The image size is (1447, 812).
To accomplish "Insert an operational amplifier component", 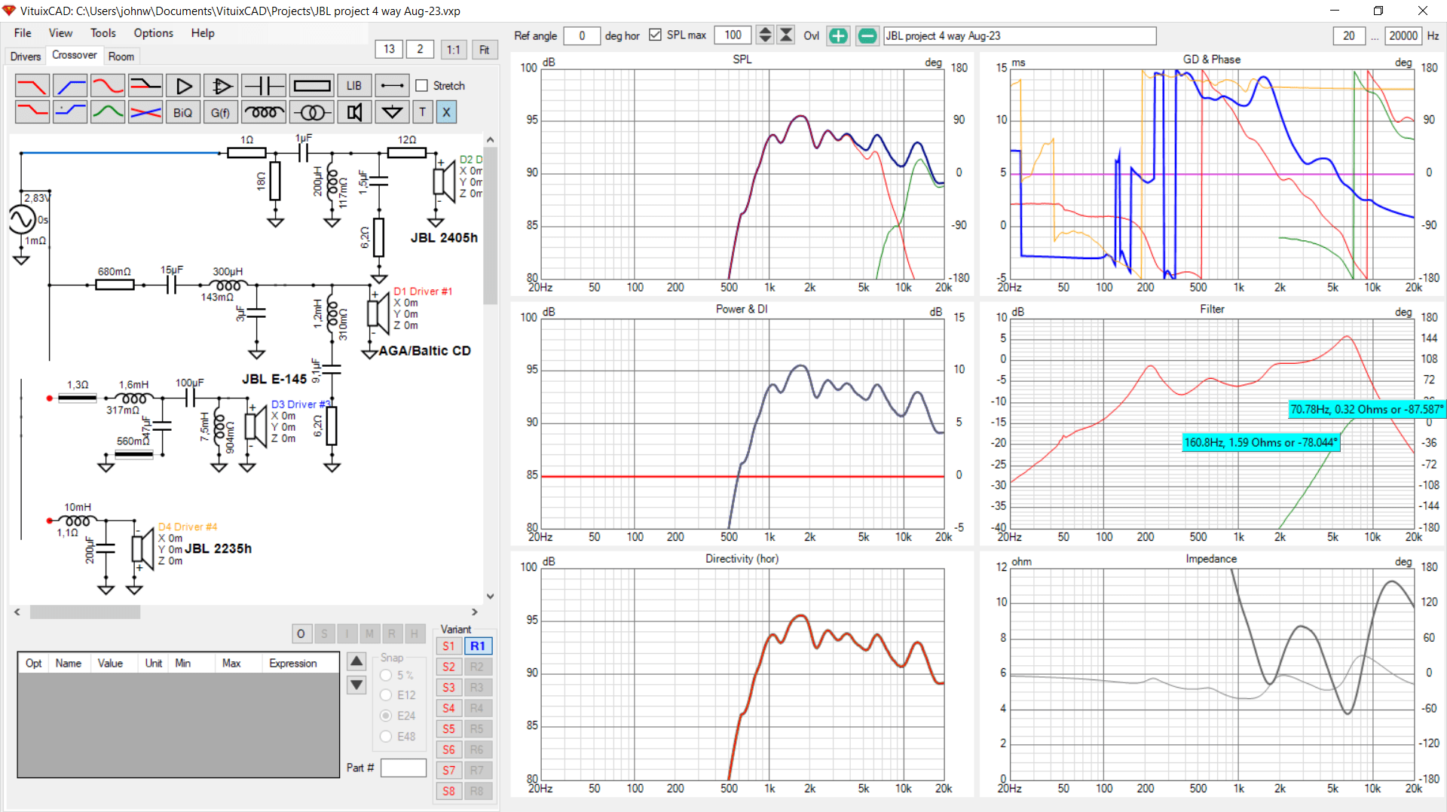I will point(221,85).
